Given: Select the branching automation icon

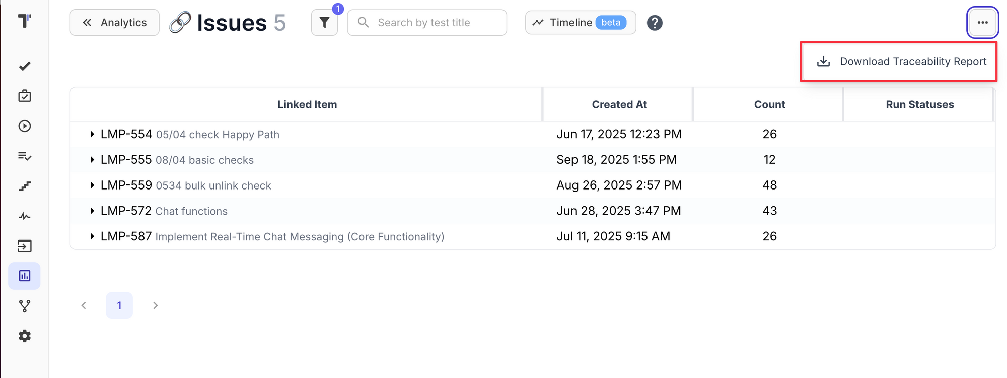Looking at the screenshot, I should pos(24,306).
